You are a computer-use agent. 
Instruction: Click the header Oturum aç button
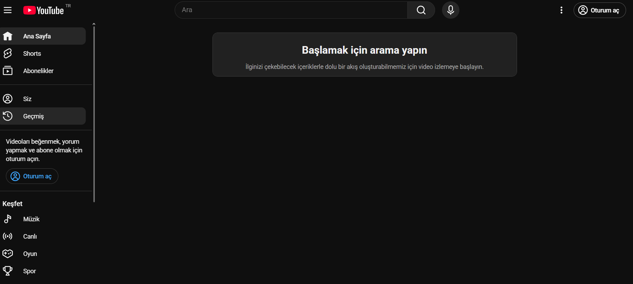pos(599,10)
